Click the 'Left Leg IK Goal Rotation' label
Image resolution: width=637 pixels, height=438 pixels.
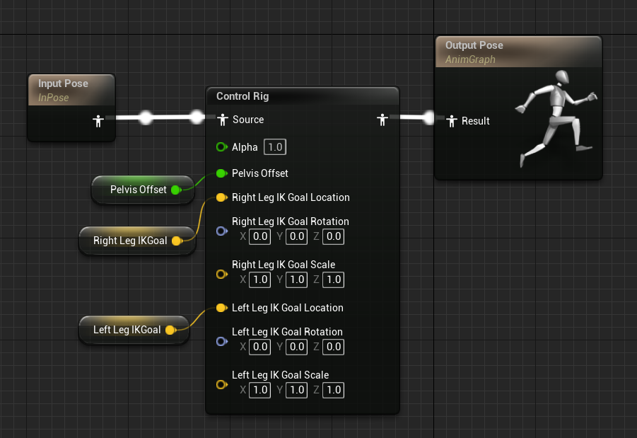[287, 332]
